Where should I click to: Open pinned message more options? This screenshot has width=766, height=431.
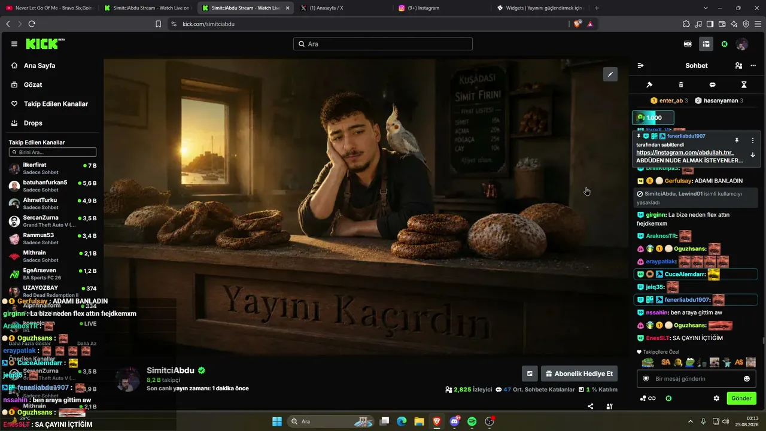[753, 141]
